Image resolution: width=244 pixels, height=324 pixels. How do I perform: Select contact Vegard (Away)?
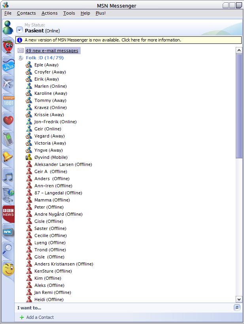[49, 136]
